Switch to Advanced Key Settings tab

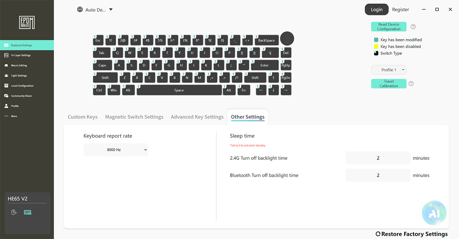coord(197,117)
